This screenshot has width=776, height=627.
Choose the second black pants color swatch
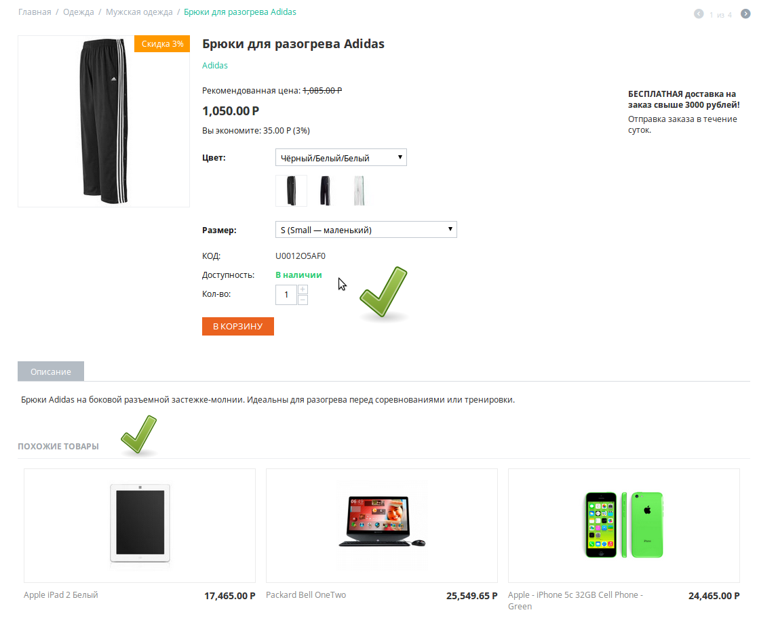326,190
